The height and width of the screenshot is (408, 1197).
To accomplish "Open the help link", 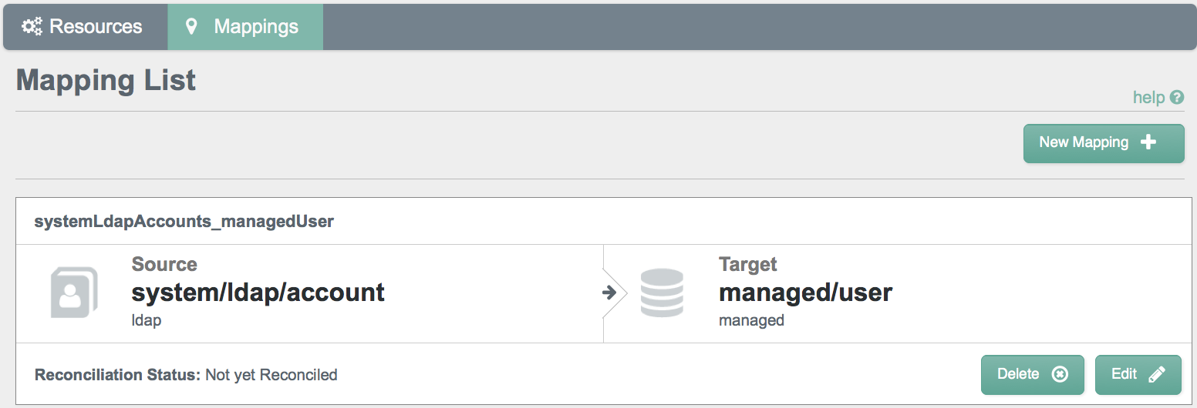I will 1148,98.
